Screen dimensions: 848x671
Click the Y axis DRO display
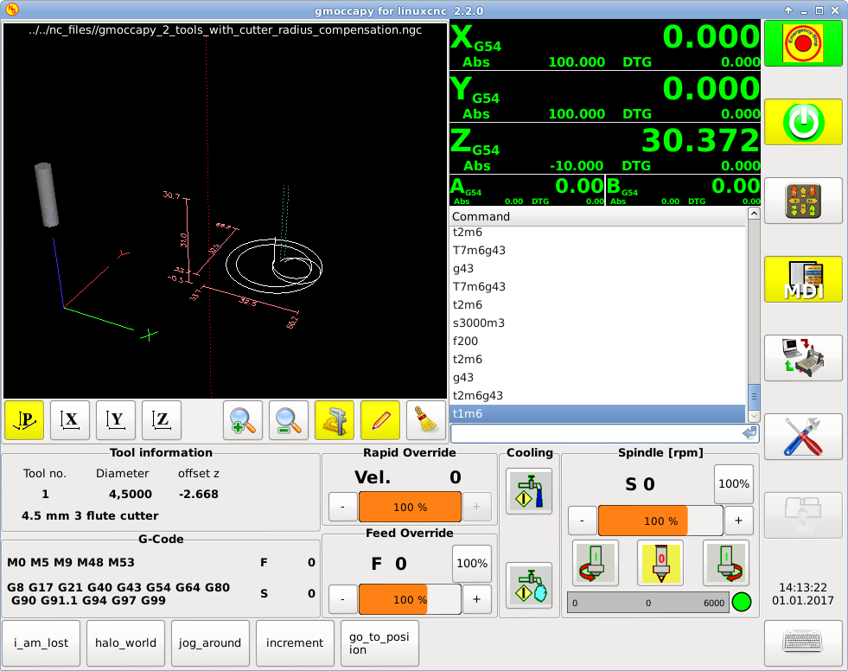point(604,98)
